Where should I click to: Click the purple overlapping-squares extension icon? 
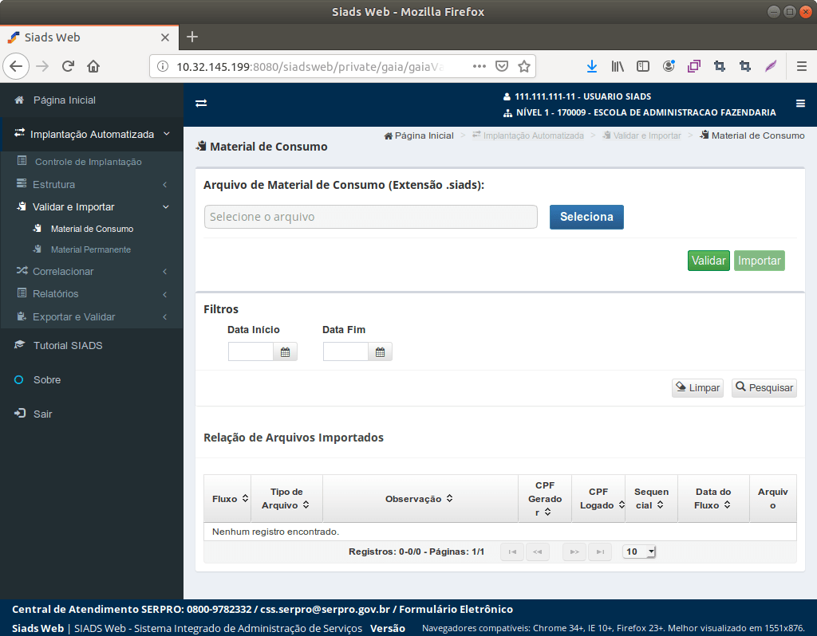694,66
